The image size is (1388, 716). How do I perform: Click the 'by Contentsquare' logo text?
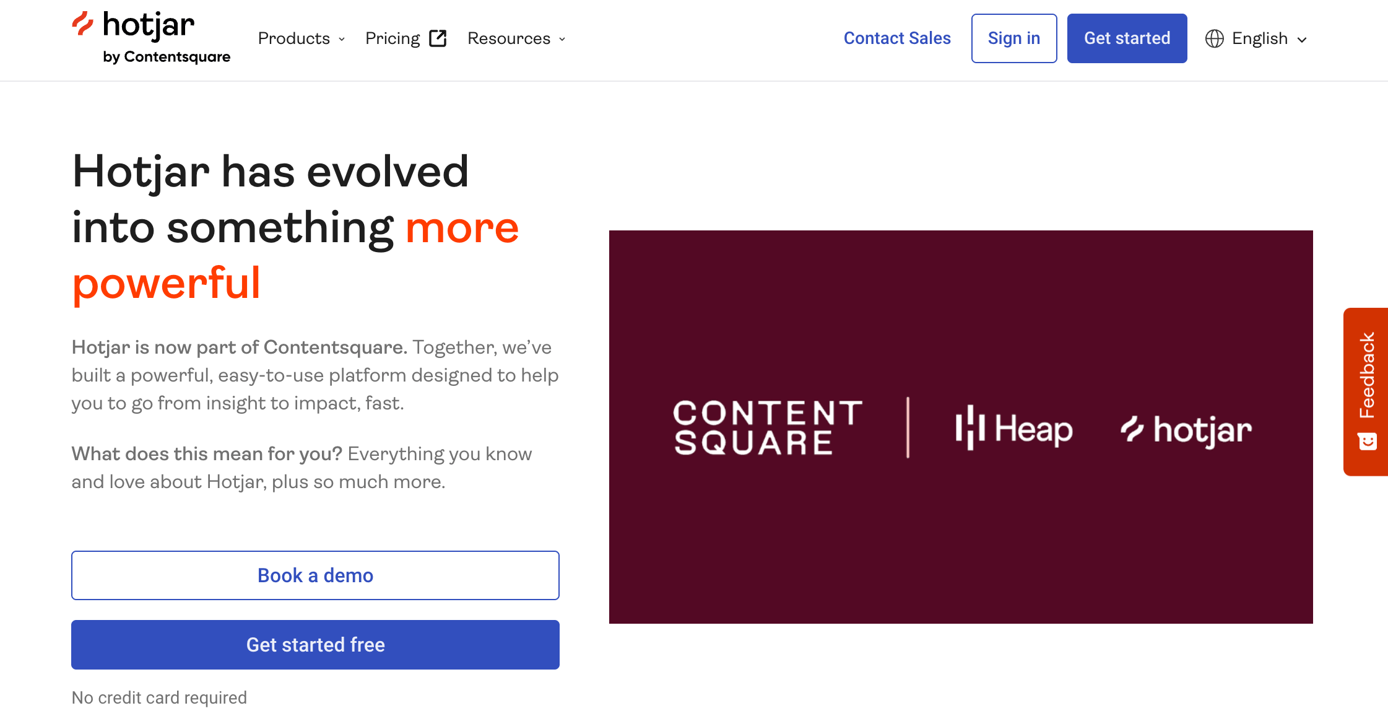point(167,57)
